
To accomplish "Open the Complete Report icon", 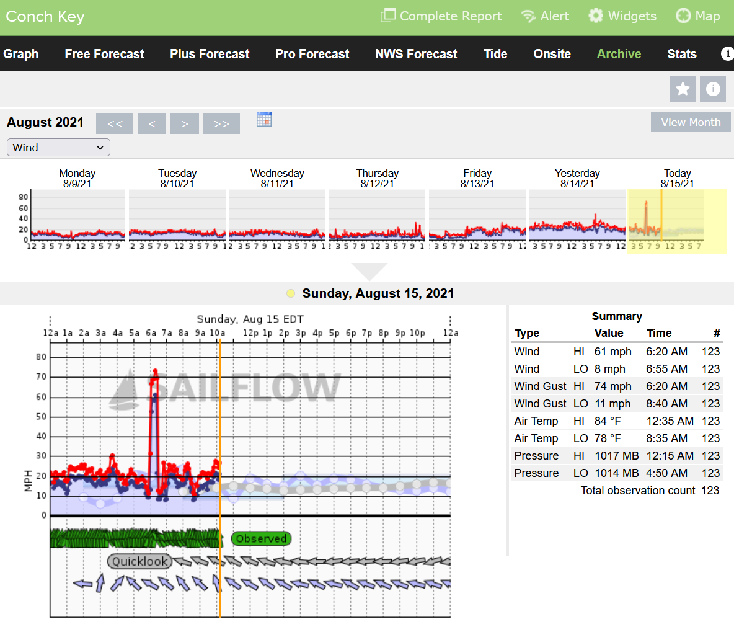I will click(387, 16).
